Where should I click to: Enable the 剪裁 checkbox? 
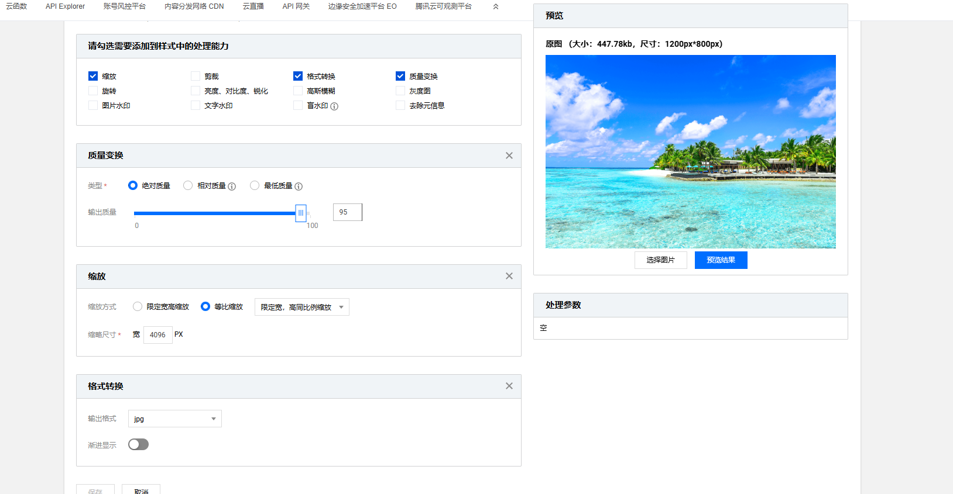[x=196, y=76]
